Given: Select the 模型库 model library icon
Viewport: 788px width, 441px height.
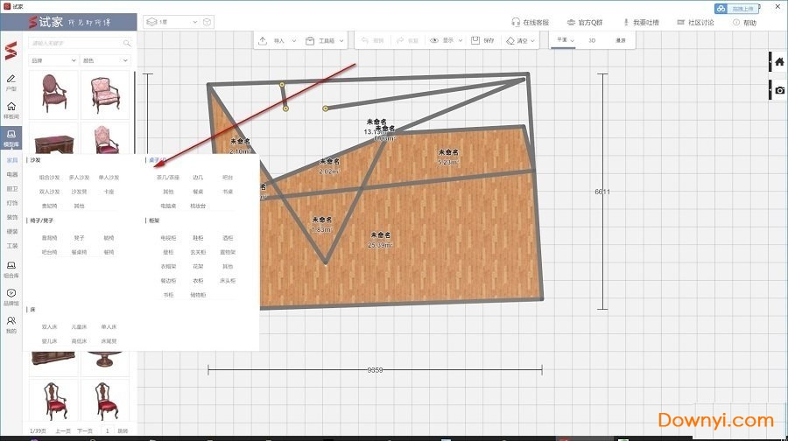Looking at the screenshot, I should (11, 136).
